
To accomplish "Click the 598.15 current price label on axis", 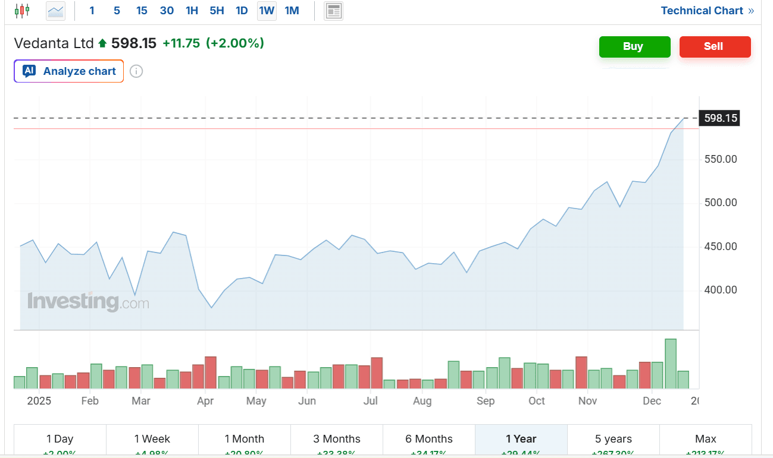I will coord(720,118).
